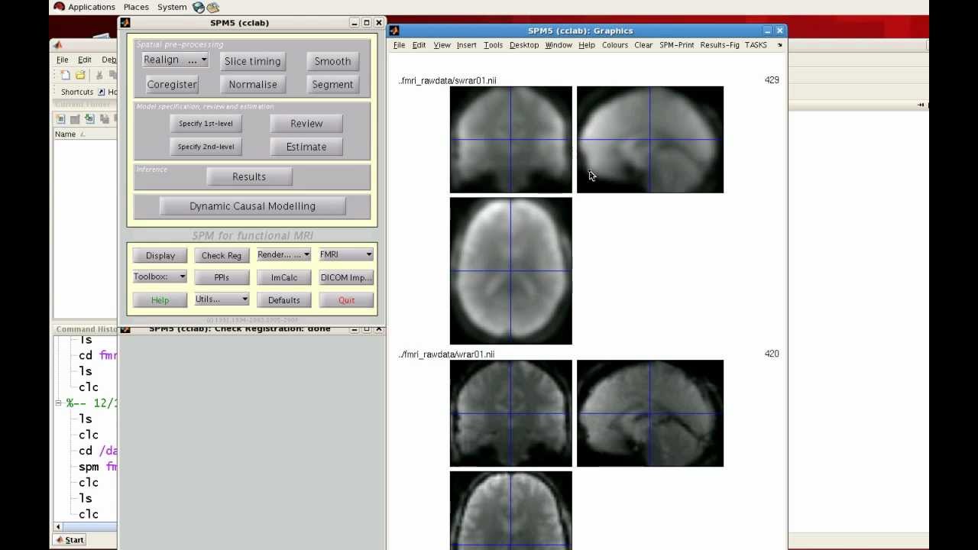
Task: Click the Check Reg button
Action: point(222,255)
